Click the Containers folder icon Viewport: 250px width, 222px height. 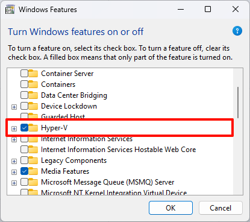tap(33, 84)
